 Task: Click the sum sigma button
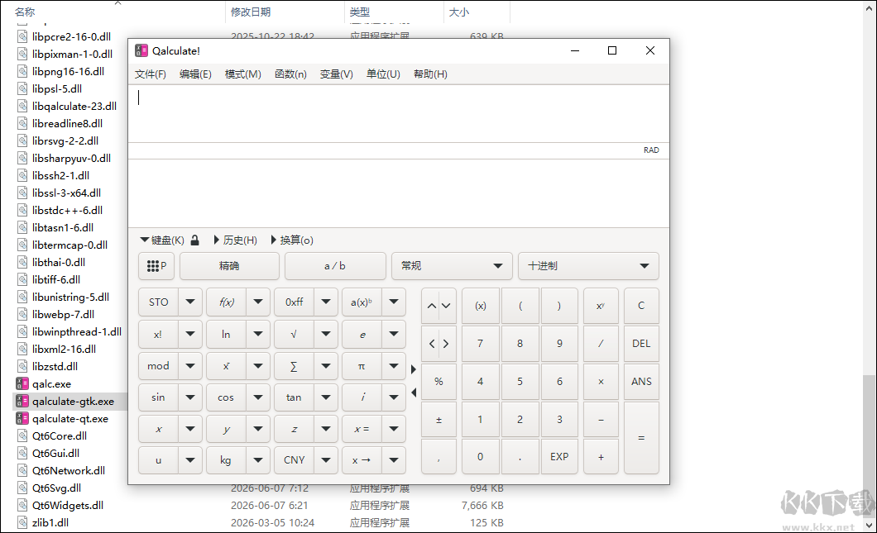click(x=294, y=367)
